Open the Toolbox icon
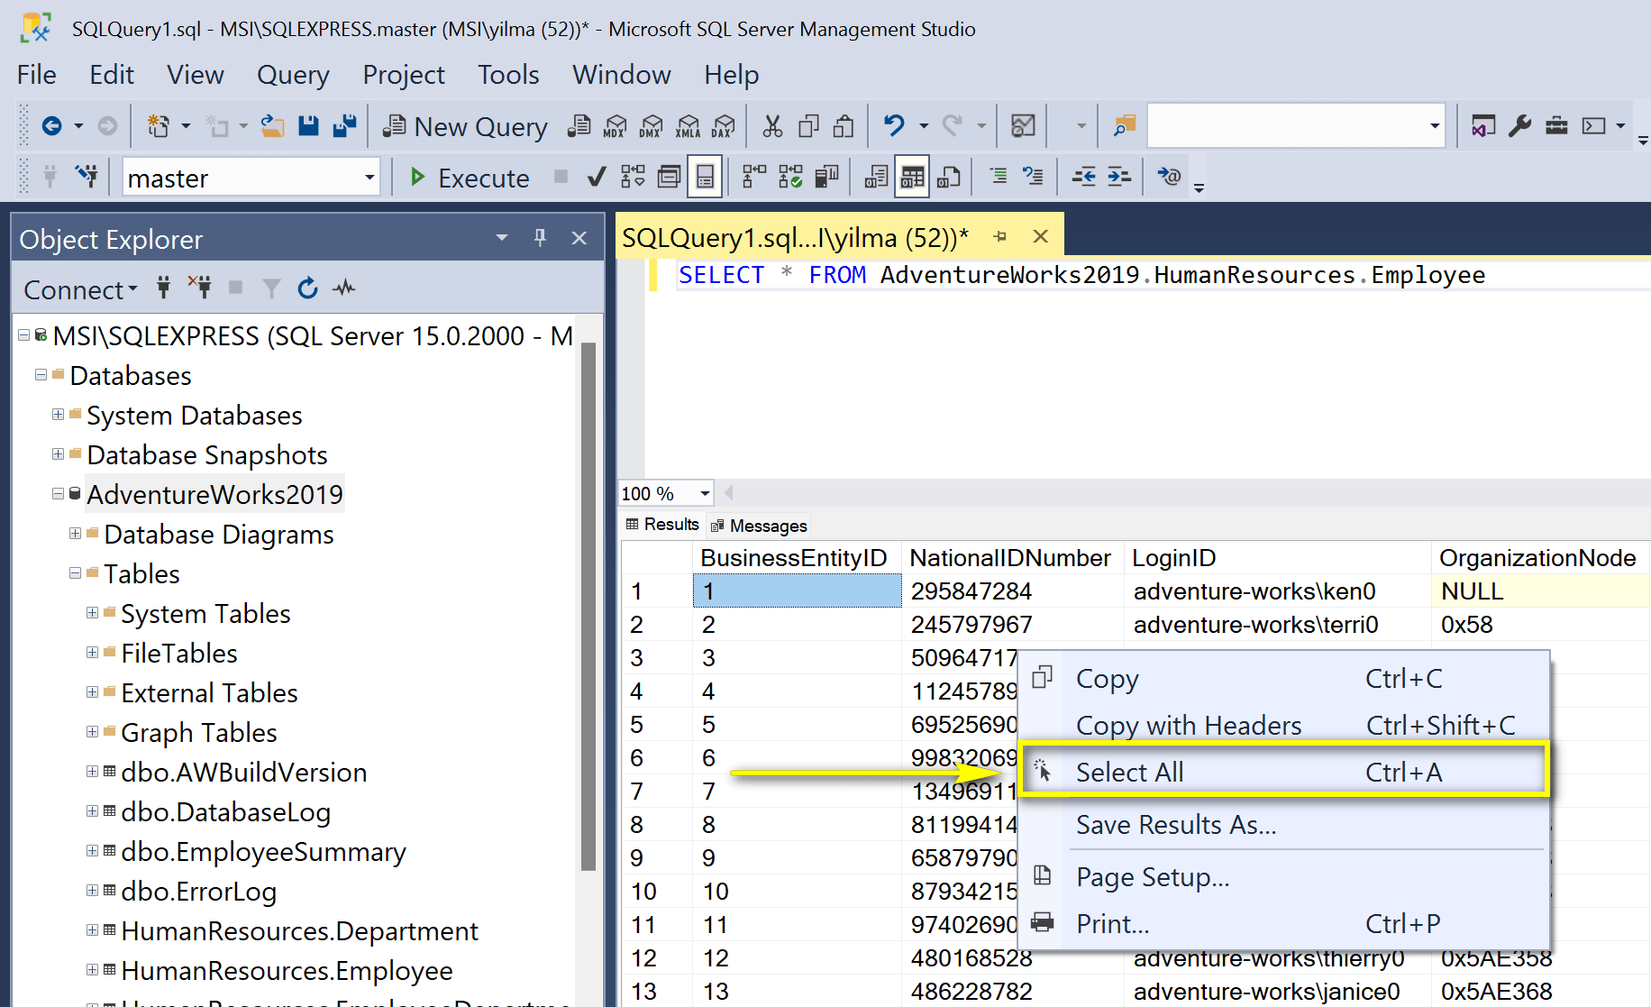Viewport: 1651px width, 1007px height. (x=1556, y=126)
